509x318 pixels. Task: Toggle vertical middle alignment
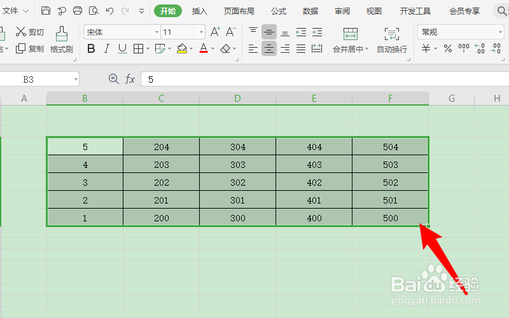click(x=269, y=32)
